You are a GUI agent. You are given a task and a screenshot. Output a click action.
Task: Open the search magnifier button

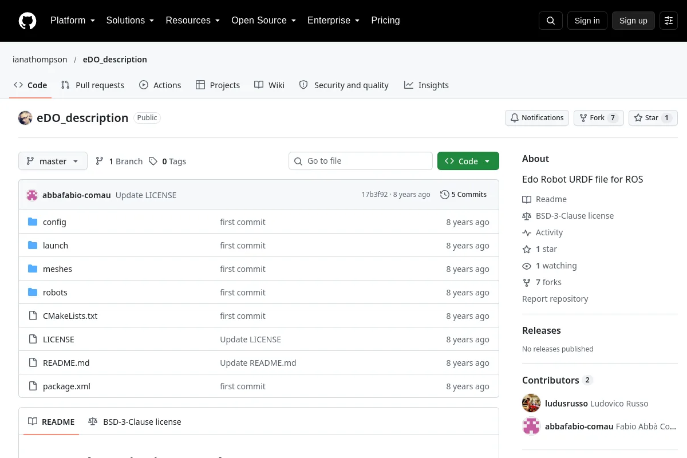pyautogui.click(x=551, y=21)
